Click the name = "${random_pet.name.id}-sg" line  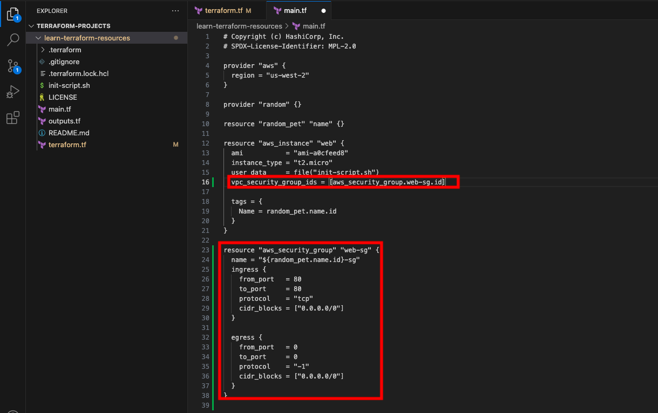click(295, 260)
